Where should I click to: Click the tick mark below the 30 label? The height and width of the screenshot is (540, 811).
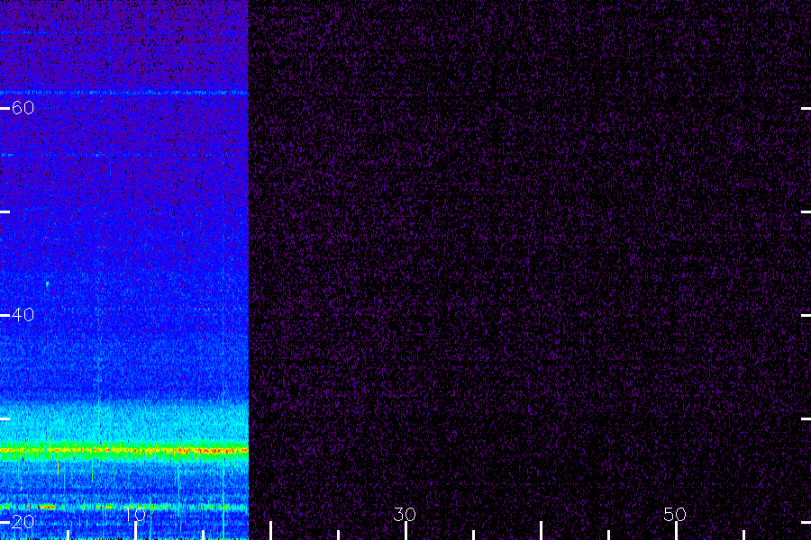406,531
